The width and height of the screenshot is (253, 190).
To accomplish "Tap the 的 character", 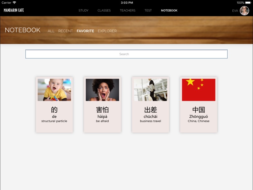I will coord(54,110).
